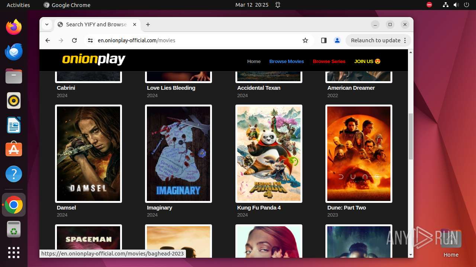Open the Google Chrome app menu
This screenshot has width=476, height=267.
coord(67,5)
